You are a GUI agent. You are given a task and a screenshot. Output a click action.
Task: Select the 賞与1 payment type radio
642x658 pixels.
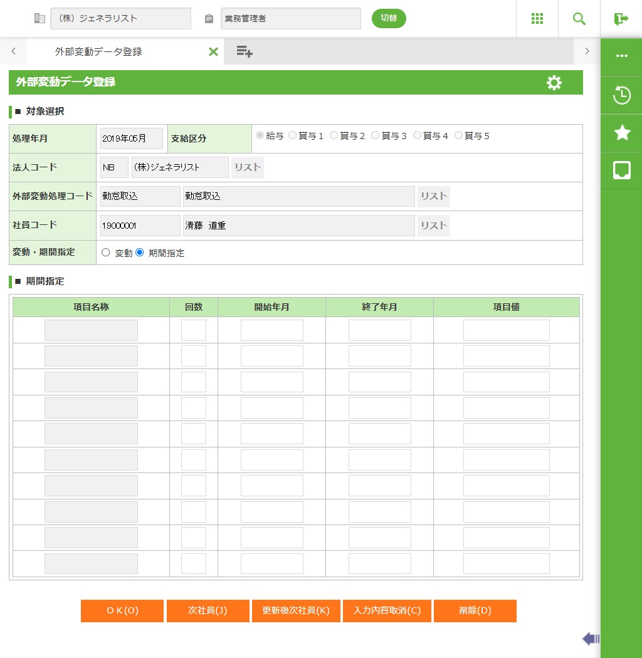click(293, 135)
